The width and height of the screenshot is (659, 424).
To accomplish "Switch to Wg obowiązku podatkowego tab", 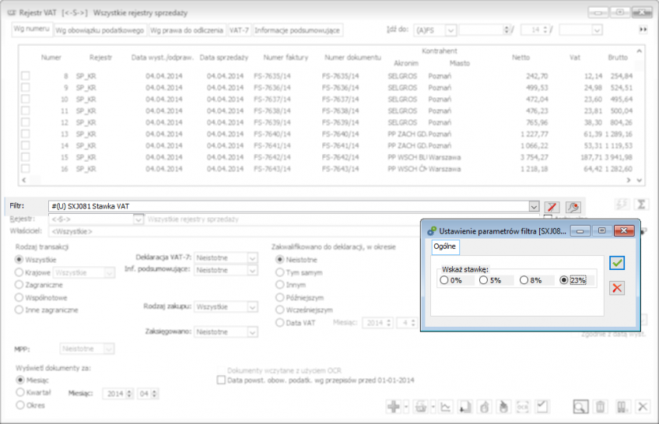I will 100,30.
